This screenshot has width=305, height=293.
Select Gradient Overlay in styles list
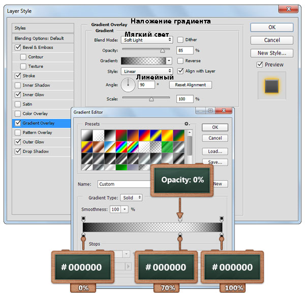pos(42,123)
